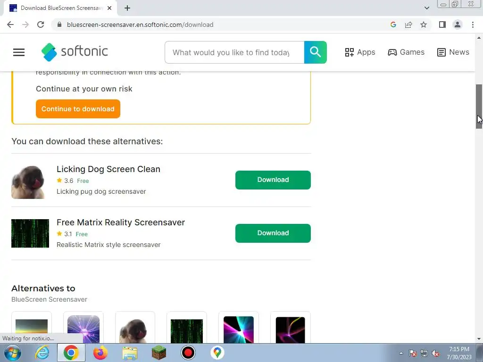Open Free Matrix Reality Screensaver title link
Image resolution: width=483 pixels, height=362 pixels.
point(121,222)
